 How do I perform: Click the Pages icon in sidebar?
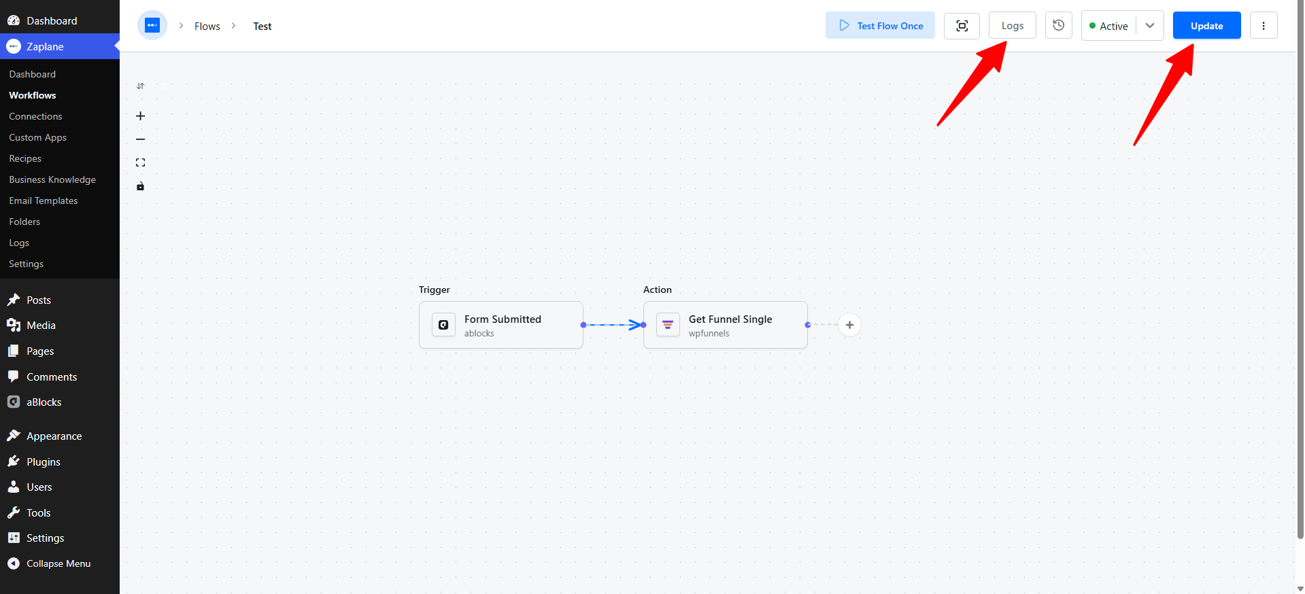tap(14, 351)
